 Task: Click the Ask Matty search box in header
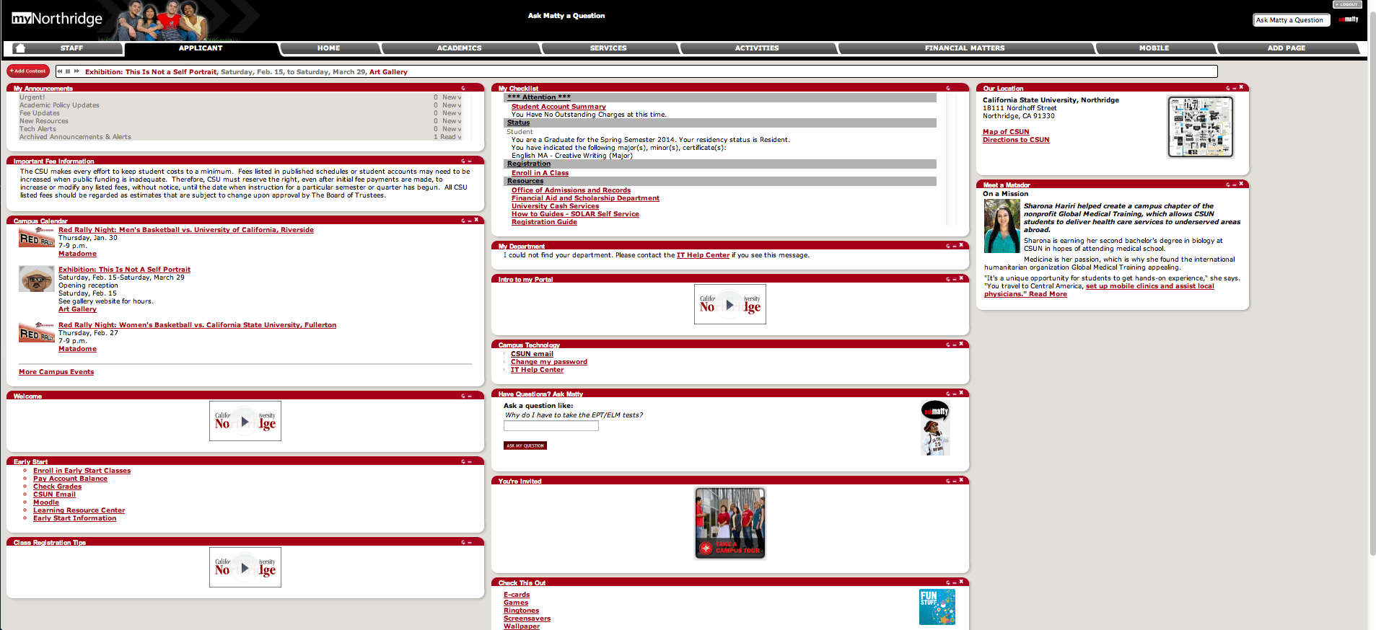(x=1292, y=20)
